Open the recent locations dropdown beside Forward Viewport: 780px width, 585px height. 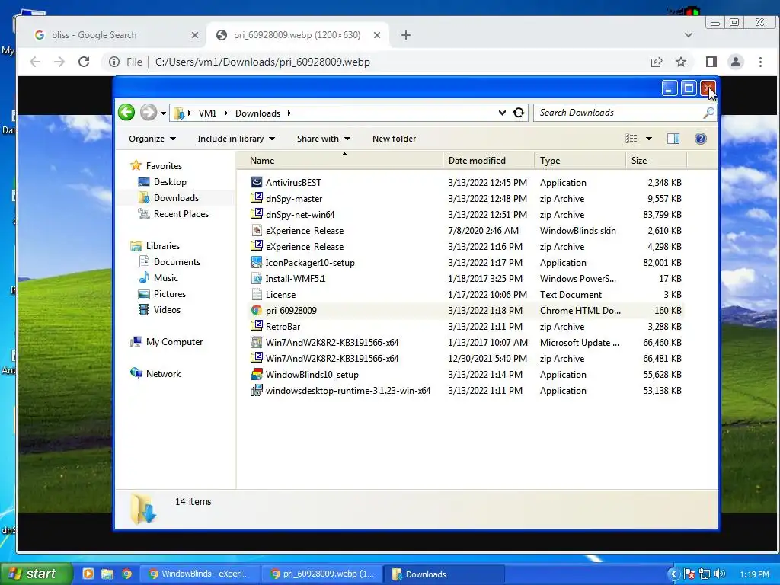point(163,113)
